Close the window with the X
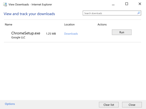Viewport: 146px width, 109px height. point(140,4)
